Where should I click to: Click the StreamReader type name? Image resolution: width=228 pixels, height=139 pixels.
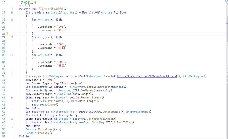point(60,122)
